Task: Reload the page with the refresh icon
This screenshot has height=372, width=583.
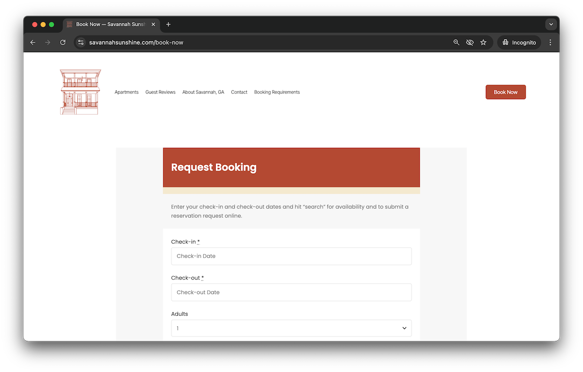Action: pyautogui.click(x=63, y=42)
